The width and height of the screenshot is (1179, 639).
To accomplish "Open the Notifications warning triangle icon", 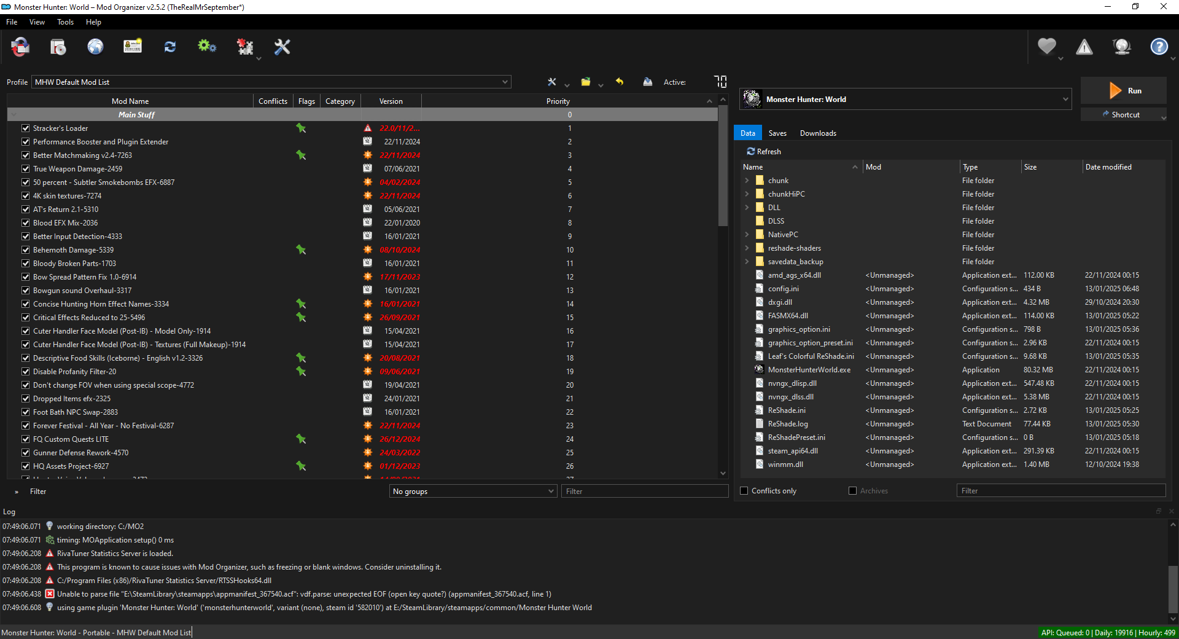I will (x=1084, y=47).
